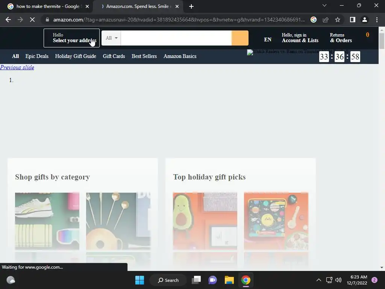
Task: Select the Amazon.com Spend less tab
Action: click(138, 6)
